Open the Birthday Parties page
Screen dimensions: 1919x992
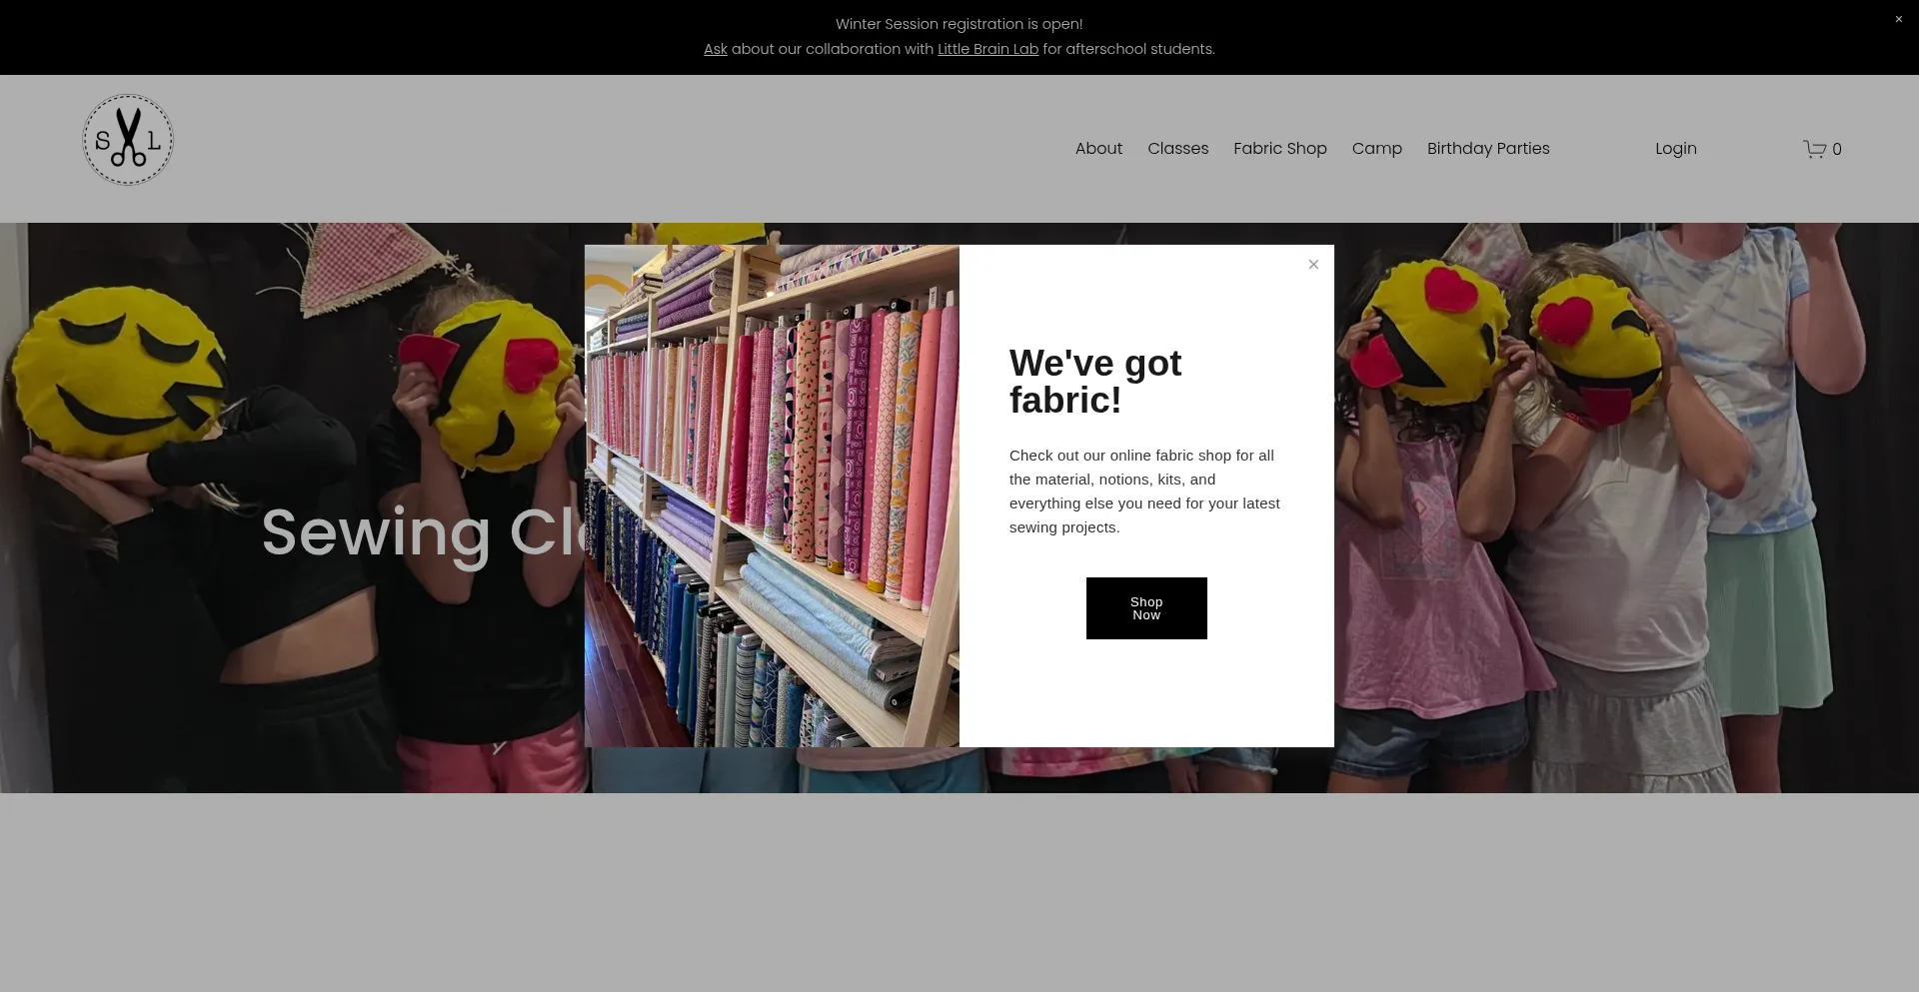coord(1487,148)
